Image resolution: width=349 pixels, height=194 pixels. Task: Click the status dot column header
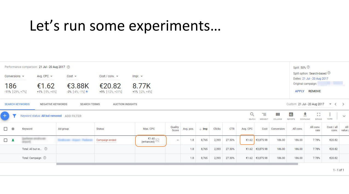click(13, 129)
